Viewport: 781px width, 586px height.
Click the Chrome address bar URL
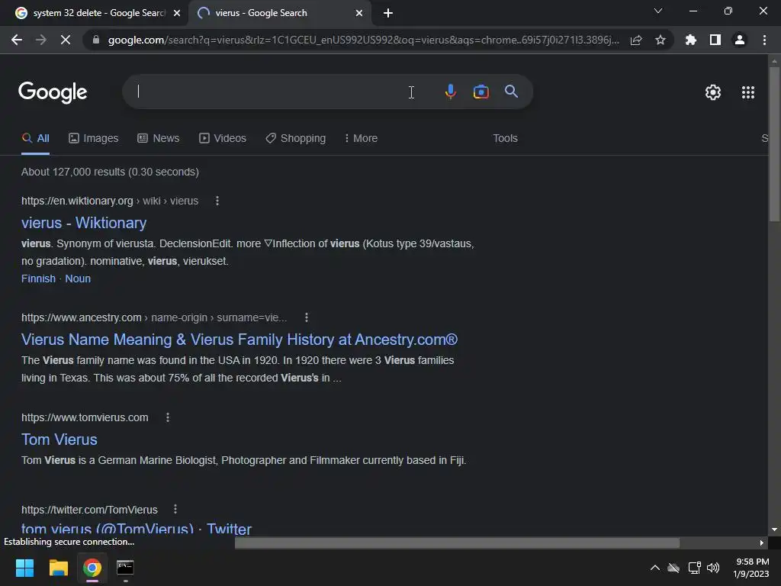[x=364, y=40]
